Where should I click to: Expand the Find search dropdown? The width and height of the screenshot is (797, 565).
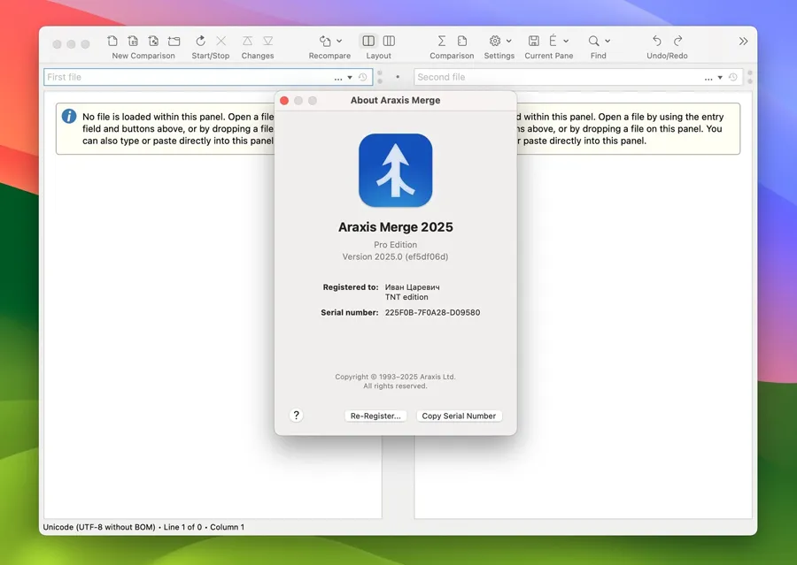(x=607, y=42)
